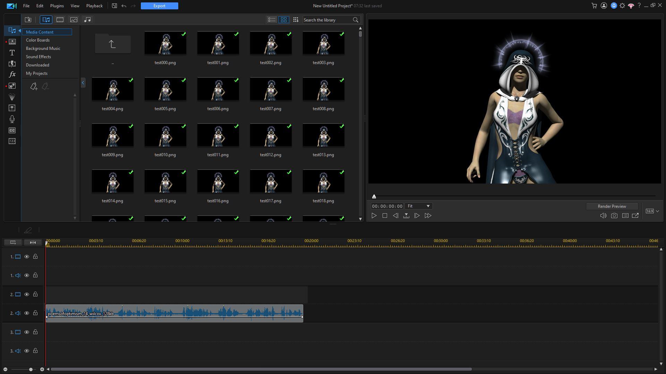Viewport: 666px width, 374px height.
Task: Add a new tag icon
Action: pos(33,87)
